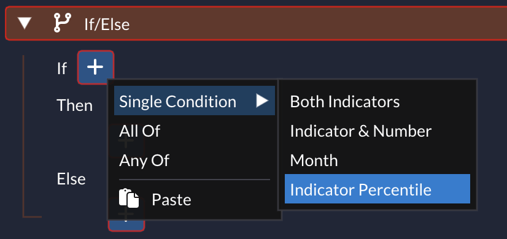Image resolution: width=507 pixels, height=239 pixels.
Task: Choose Both Indicators from the submenu
Action: (345, 101)
